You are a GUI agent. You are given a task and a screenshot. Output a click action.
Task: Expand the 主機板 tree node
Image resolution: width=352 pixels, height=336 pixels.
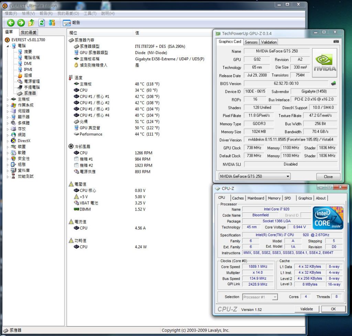coord(8,99)
